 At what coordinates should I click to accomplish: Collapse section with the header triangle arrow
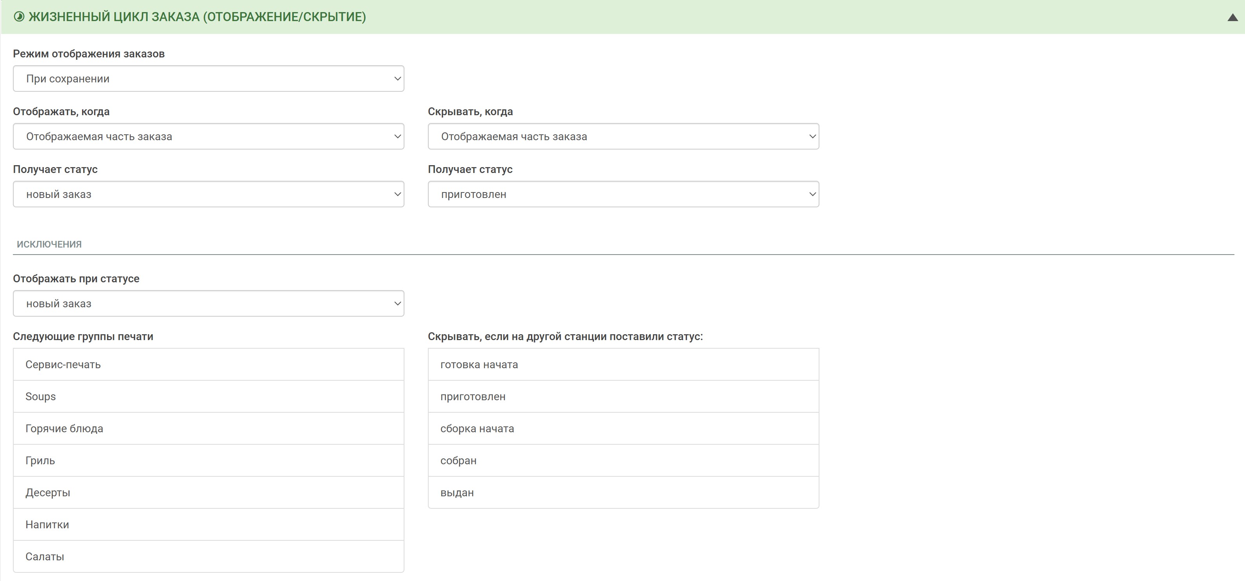pos(1232,18)
